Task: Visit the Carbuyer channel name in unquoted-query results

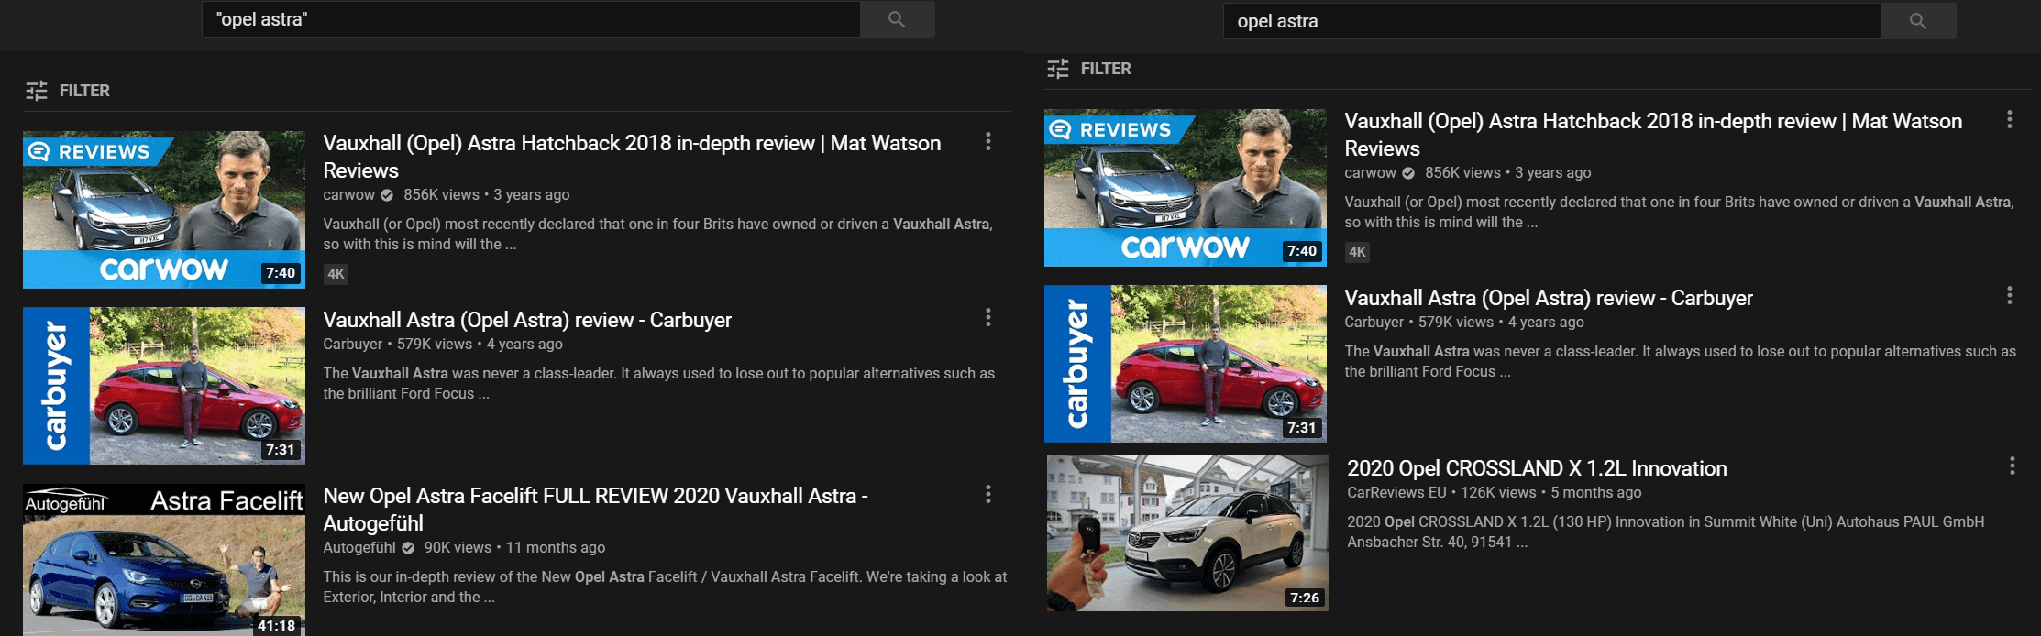Action: (1374, 323)
